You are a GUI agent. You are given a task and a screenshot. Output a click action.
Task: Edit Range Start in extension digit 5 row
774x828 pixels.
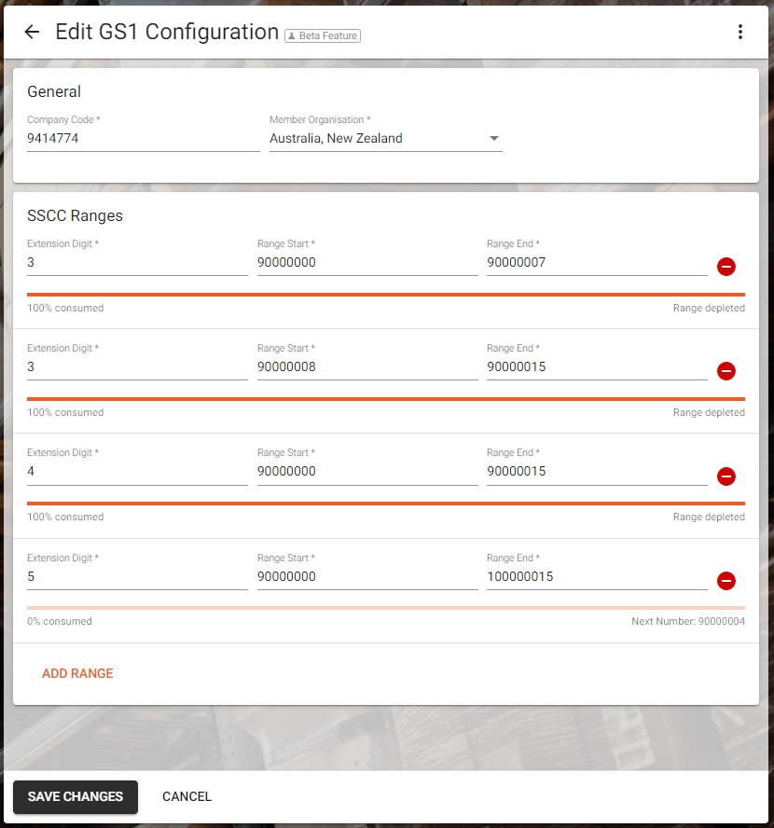[367, 576]
